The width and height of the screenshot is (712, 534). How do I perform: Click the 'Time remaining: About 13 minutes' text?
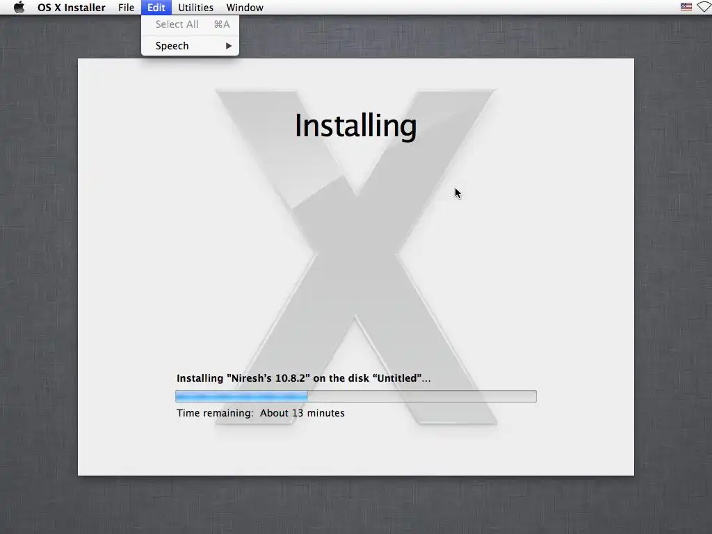pyautogui.click(x=261, y=413)
